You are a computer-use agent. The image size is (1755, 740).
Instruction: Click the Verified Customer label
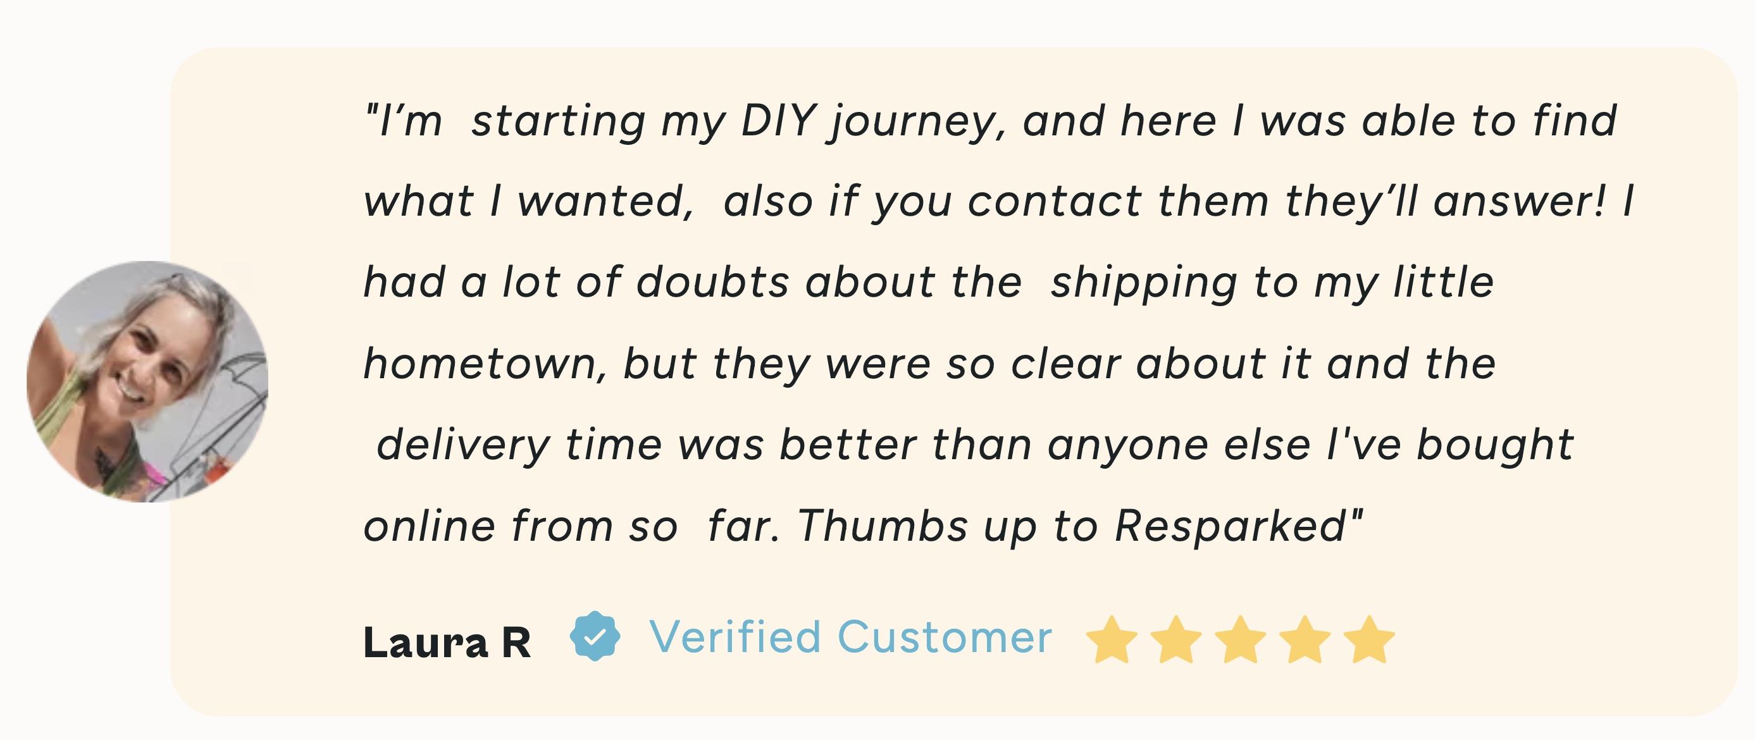coord(851,637)
